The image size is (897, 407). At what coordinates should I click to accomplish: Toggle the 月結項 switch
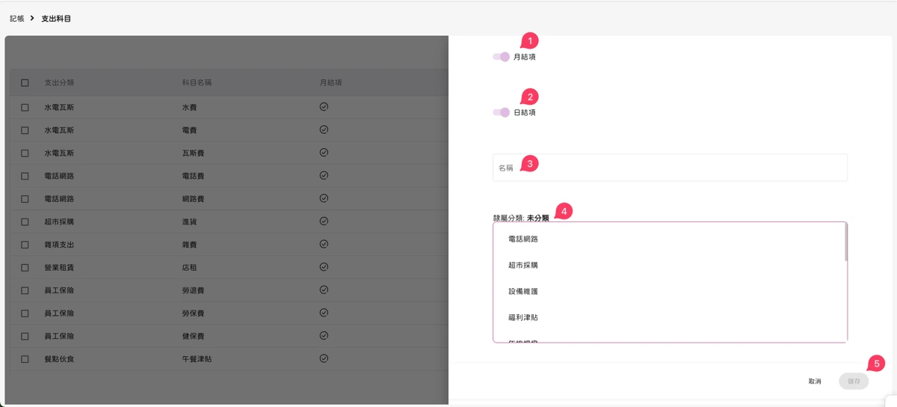click(x=501, y=57)
